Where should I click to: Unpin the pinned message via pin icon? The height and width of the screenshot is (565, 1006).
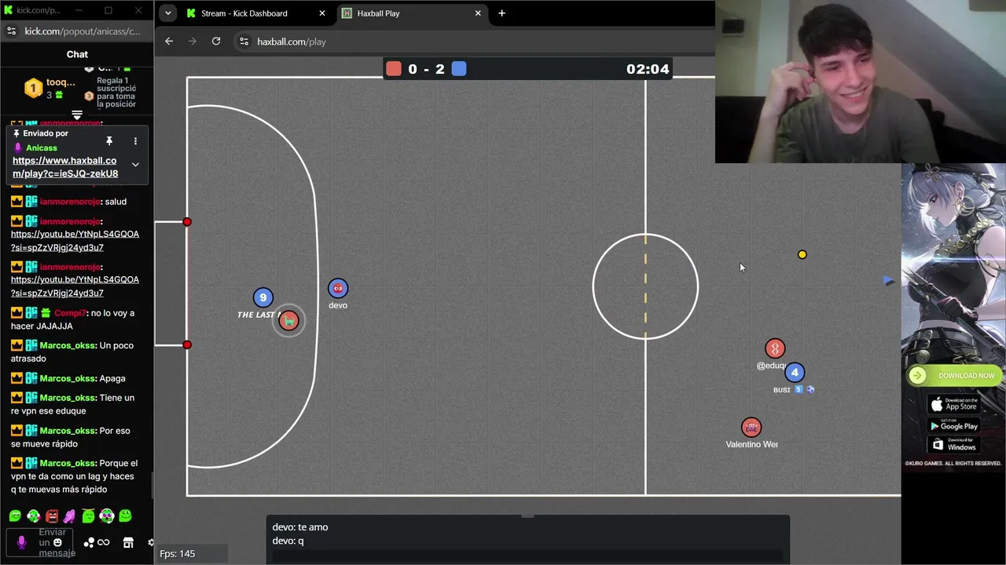[x=109, y=141]
